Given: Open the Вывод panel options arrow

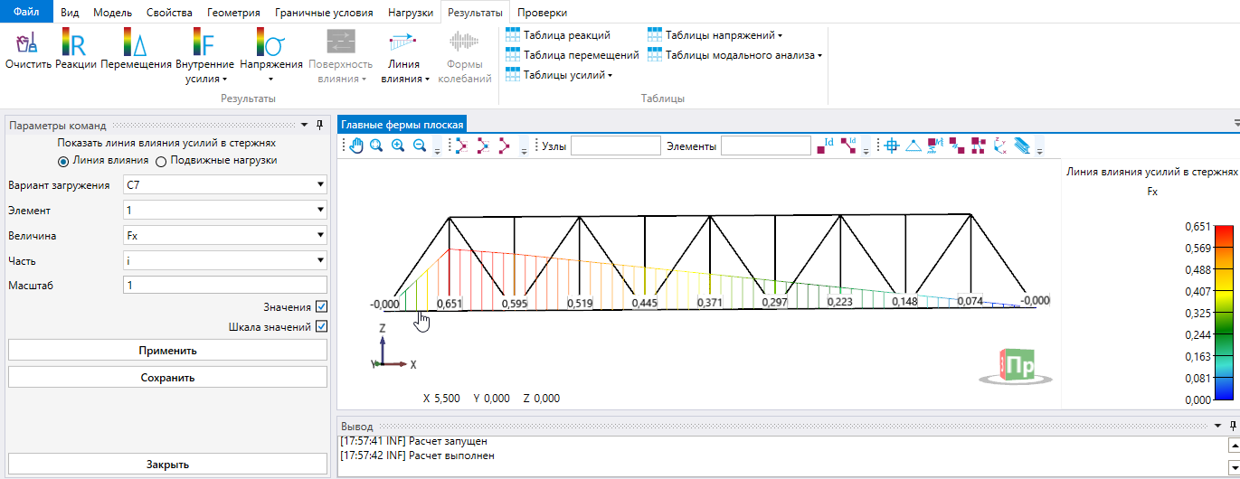Looking at the screenshot, I should [x=1217, y=426].
